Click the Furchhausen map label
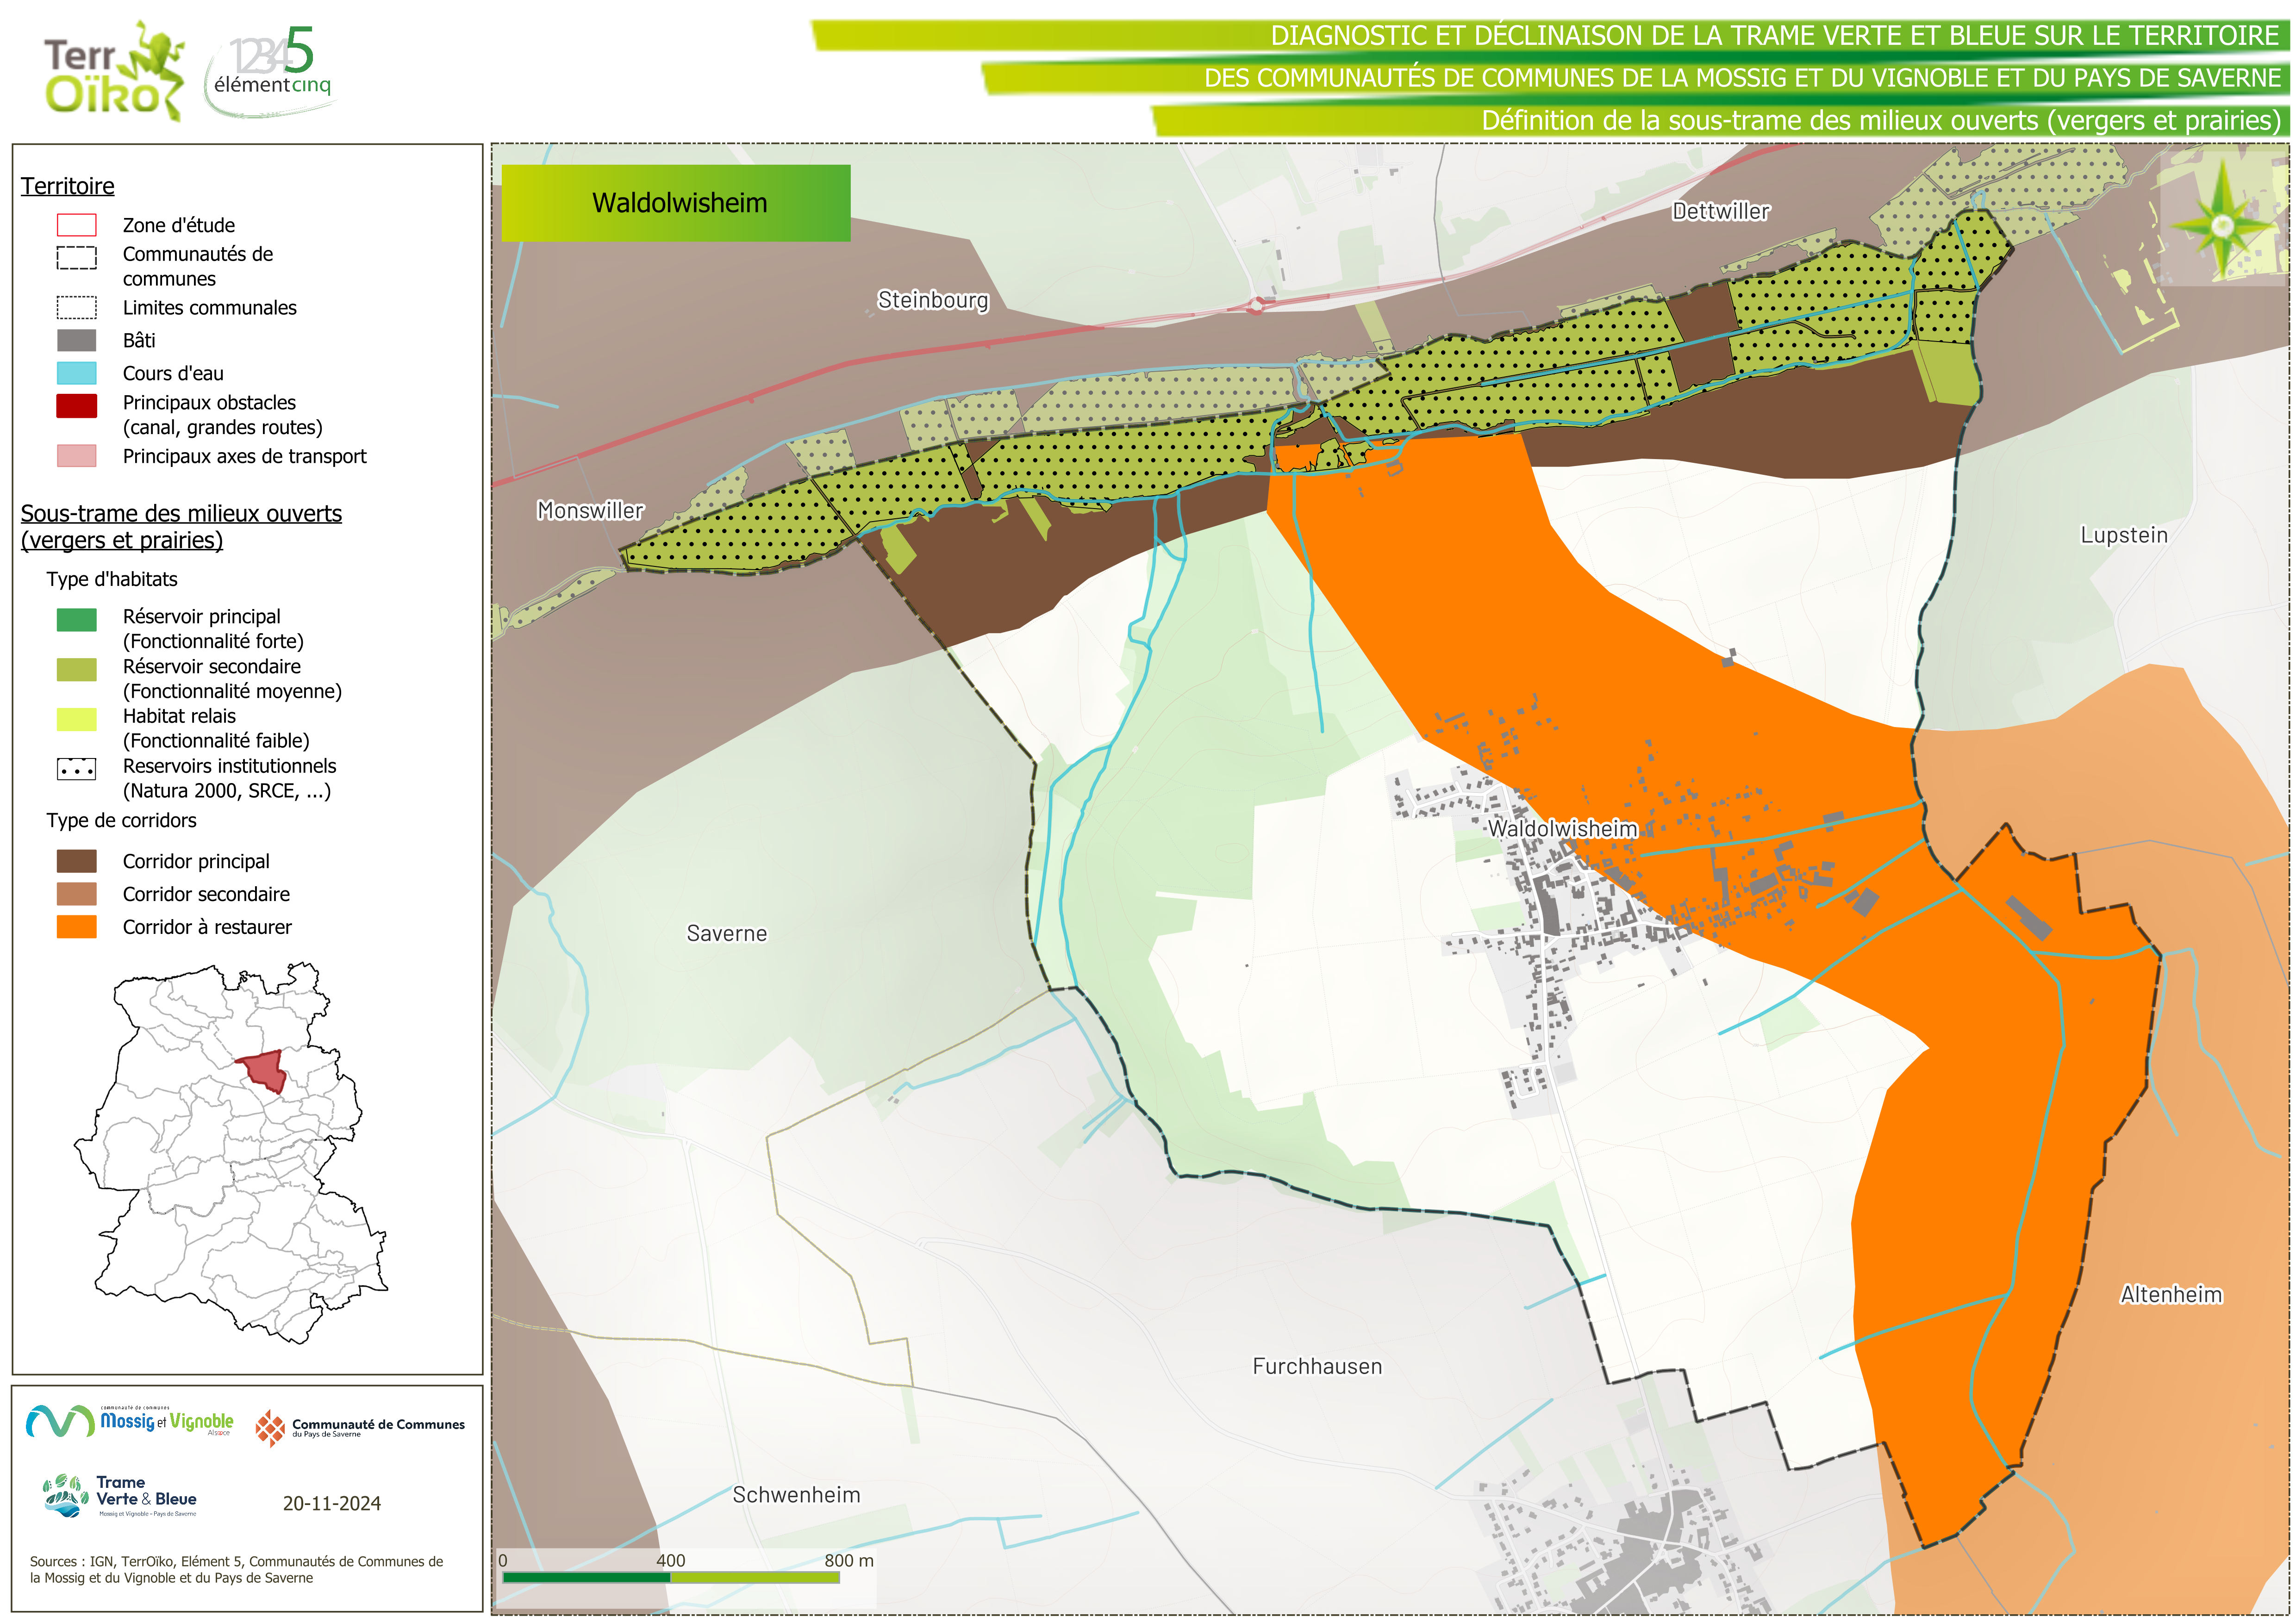 (1317, 1366)
